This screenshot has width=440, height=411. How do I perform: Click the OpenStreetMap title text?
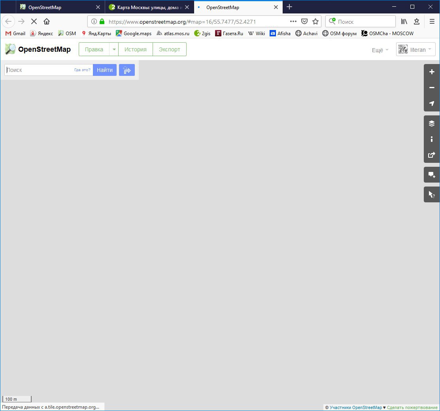click(44, 49)
